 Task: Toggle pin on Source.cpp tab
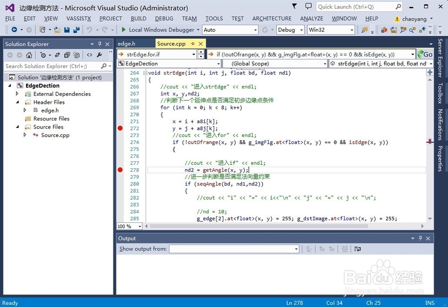(x=193, y=44)
